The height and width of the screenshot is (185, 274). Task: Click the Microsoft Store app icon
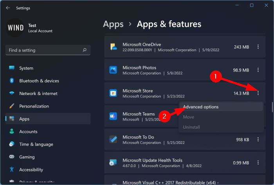(113, 93)
